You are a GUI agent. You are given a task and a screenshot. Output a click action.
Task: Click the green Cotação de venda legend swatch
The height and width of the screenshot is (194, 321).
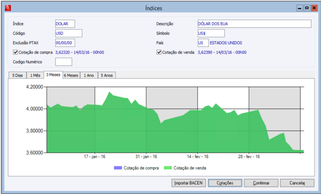tap(168, 168)
